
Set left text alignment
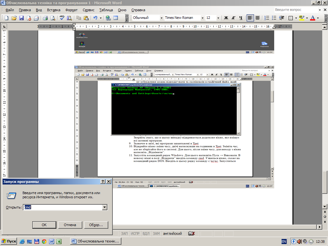coord(250,18)
